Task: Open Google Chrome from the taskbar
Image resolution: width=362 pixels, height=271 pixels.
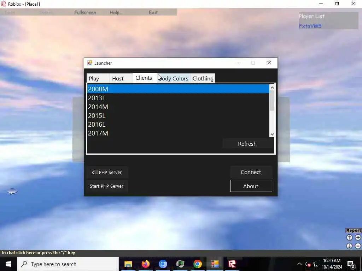Action: pos(197,264)
